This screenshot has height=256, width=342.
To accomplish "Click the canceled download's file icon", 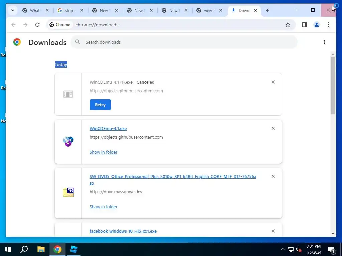I will (68, 94).
